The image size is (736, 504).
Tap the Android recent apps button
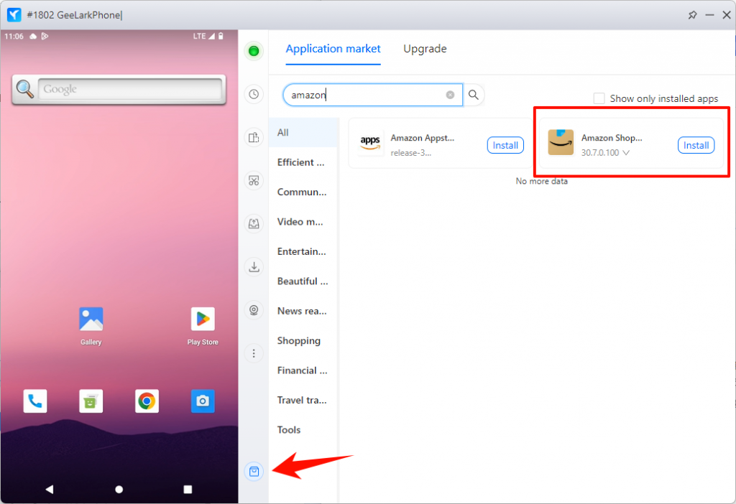click(188, 490)
